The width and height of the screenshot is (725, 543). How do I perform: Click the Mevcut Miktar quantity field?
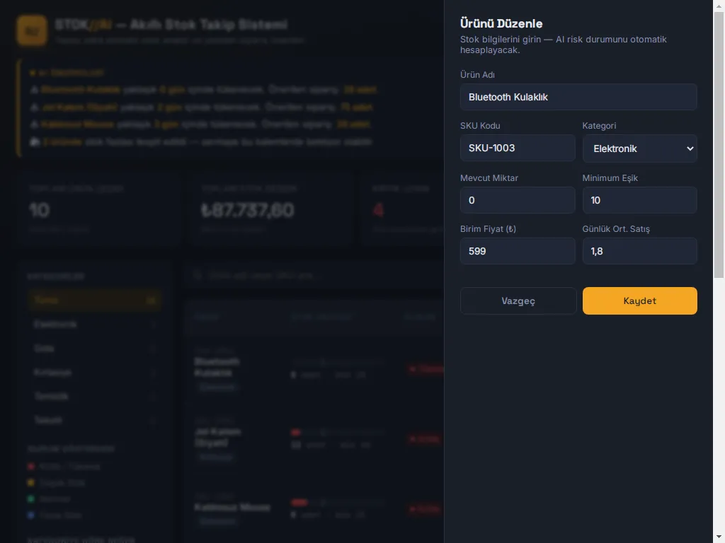click(518, 200)
